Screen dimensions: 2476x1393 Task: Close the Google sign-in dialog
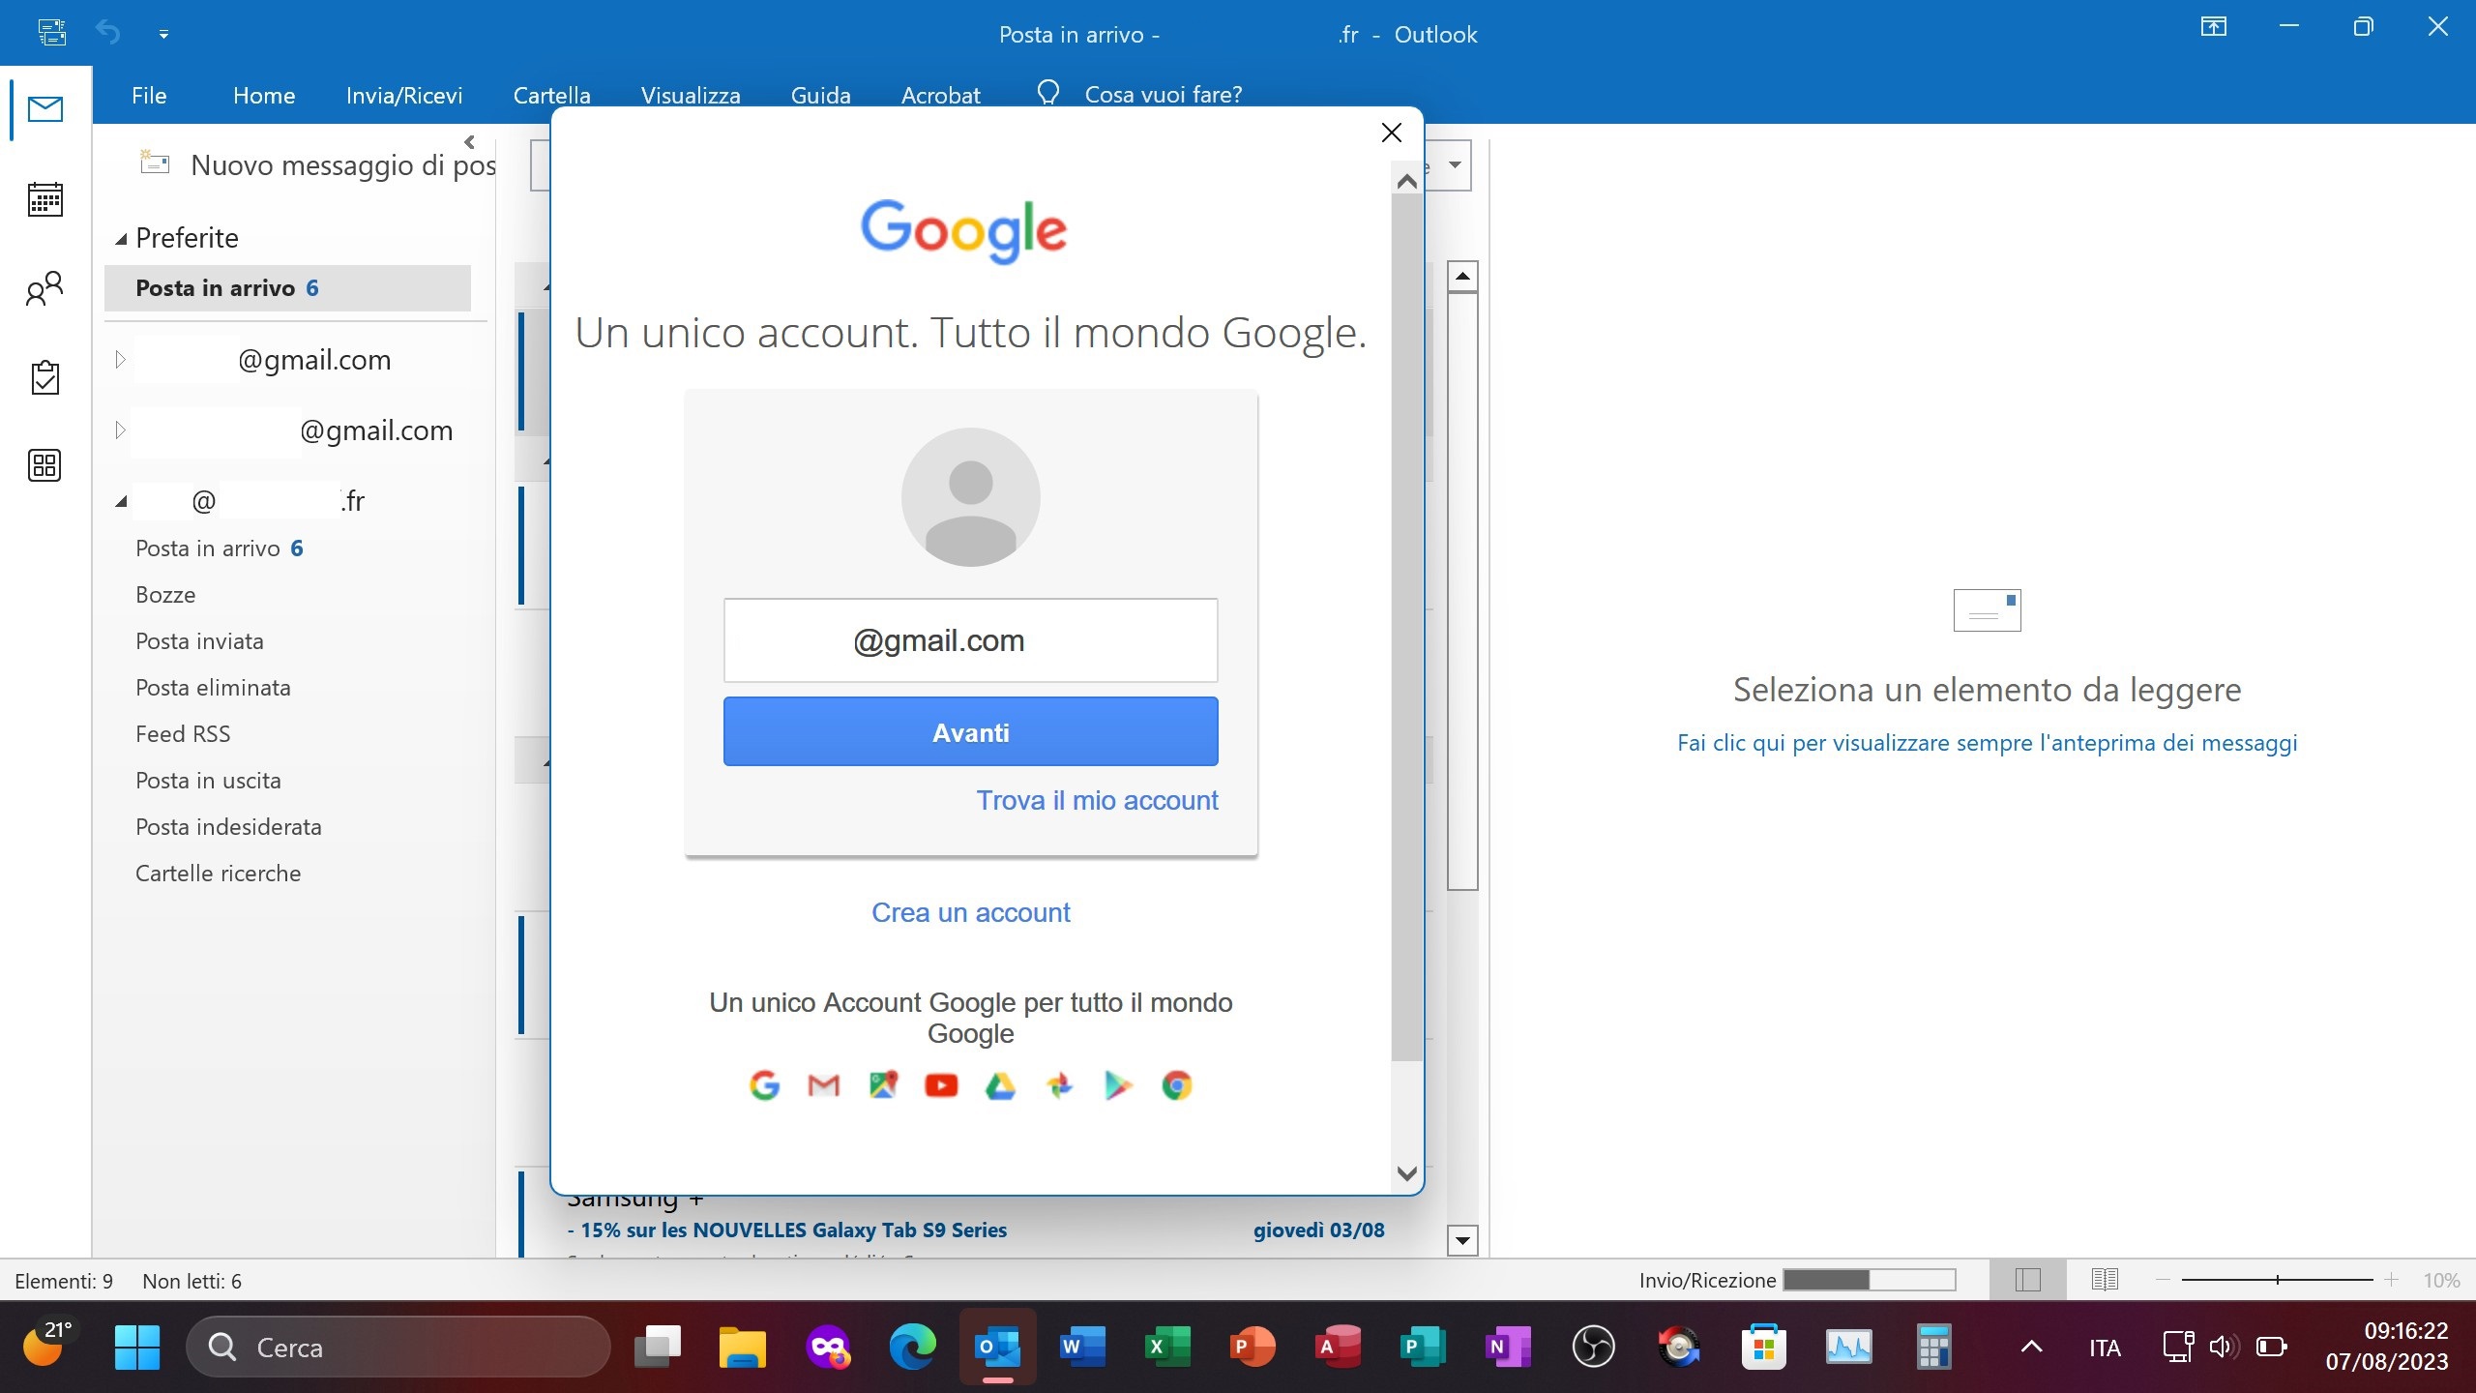pos(1391,133)
